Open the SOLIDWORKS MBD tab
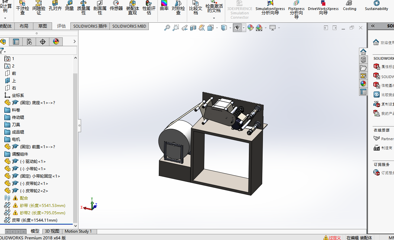Screen dimensions: 394x240 coord(129,26)
